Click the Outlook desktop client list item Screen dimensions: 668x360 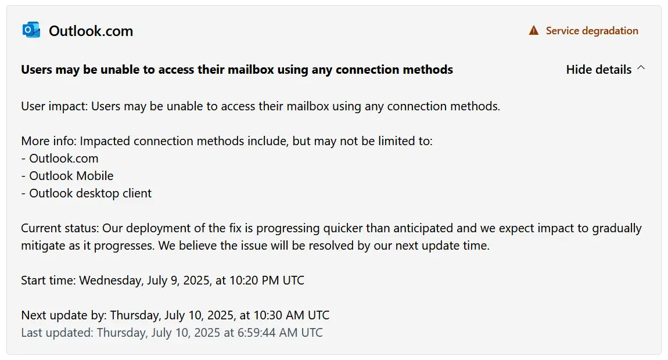[86, 193]
